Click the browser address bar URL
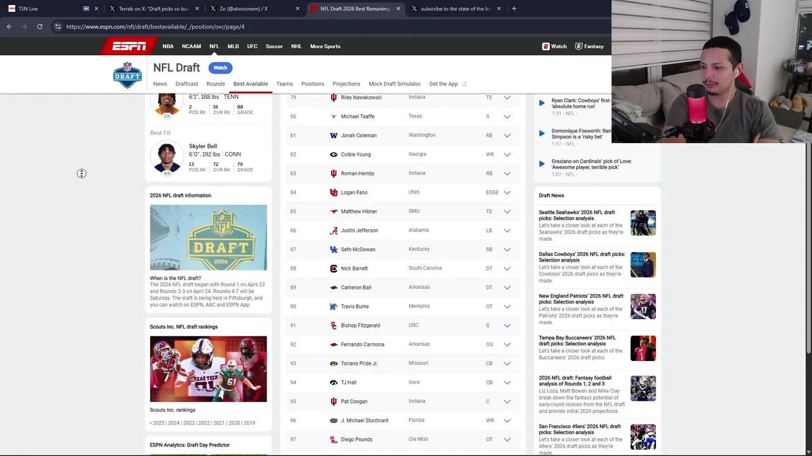This screenshot has width=812, height=456. (x=155, y=27)
